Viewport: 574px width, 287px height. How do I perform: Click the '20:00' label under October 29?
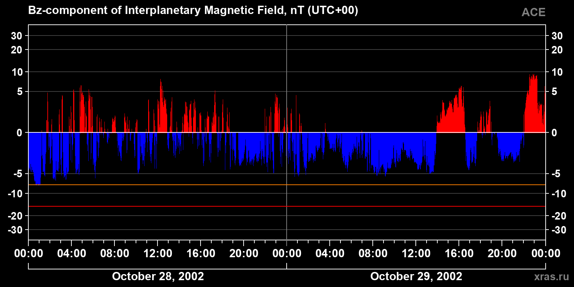[502, 253]
